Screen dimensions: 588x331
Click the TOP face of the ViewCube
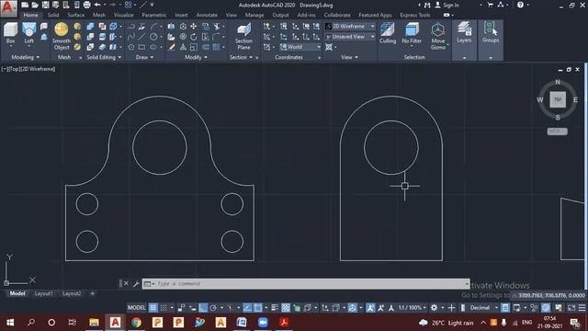click(558, 99)
